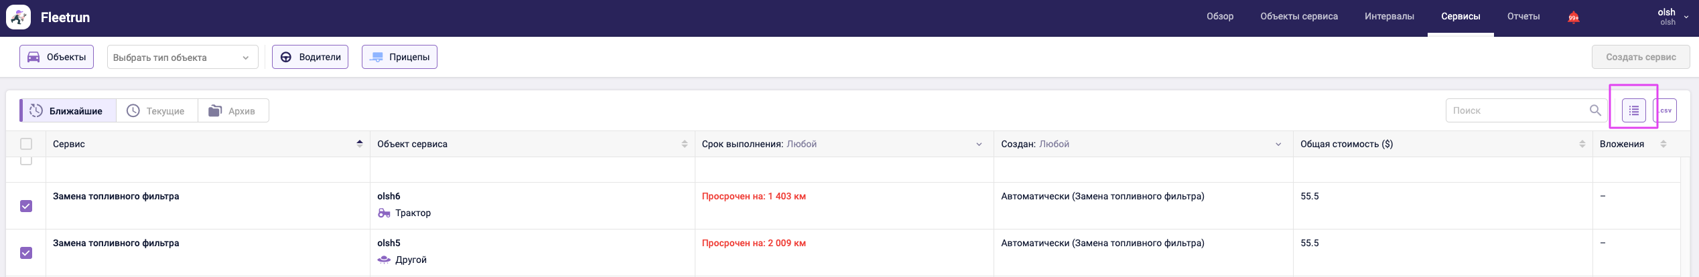
Task: Filter by Прицепы trailer button
Action: click(399, 58)
